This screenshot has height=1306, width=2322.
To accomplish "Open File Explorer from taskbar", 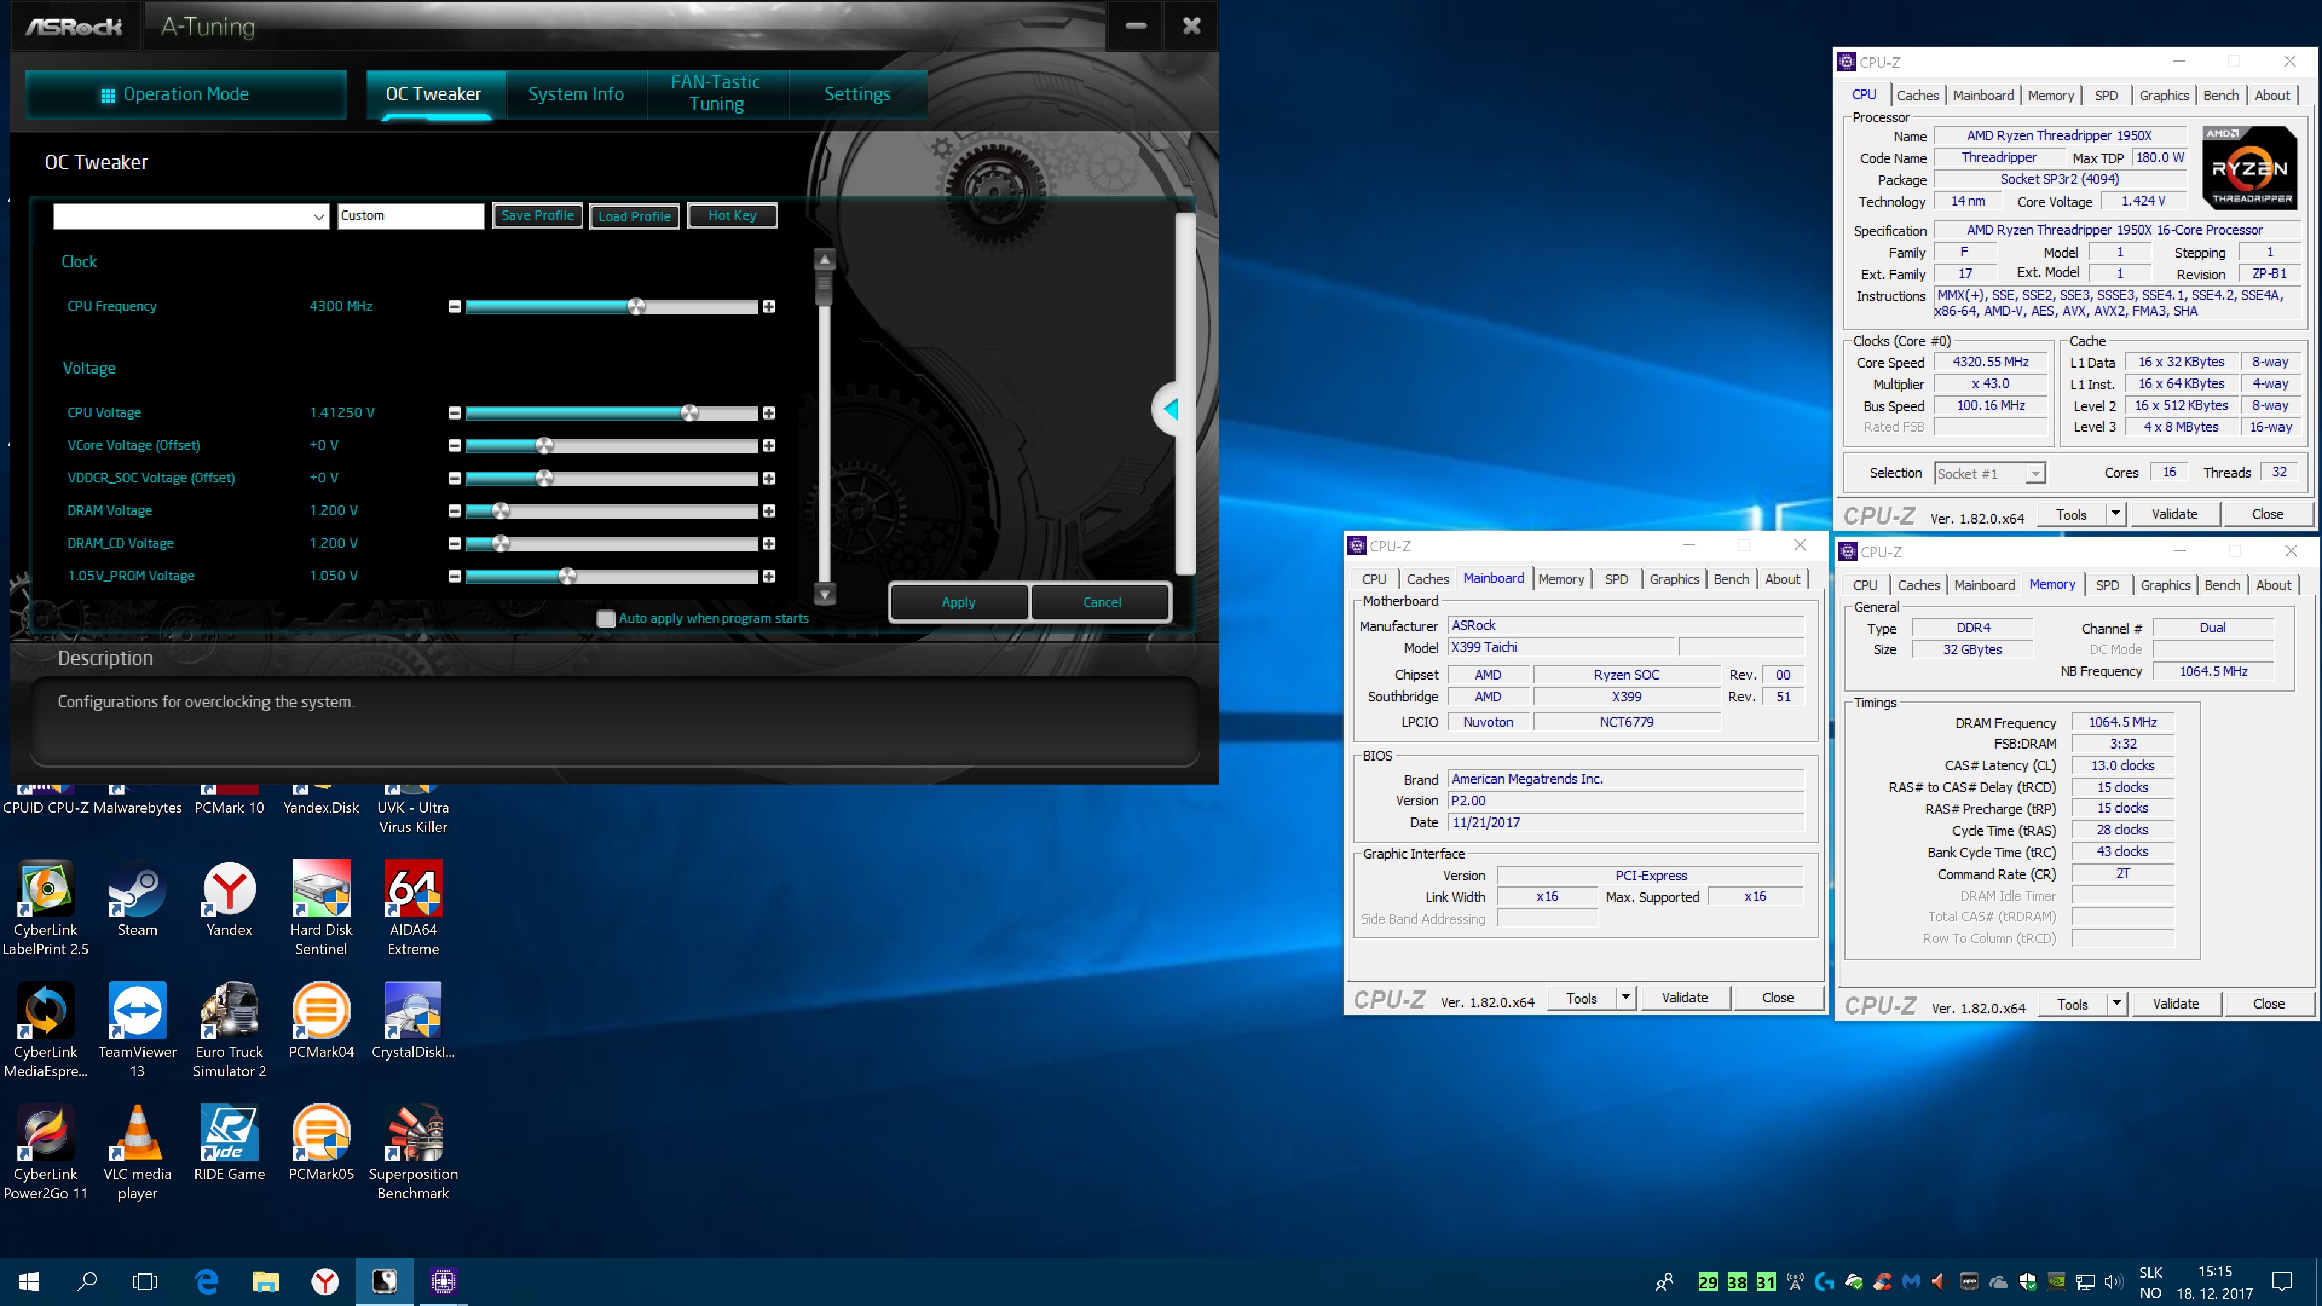I will click(x=265, y=1282).
